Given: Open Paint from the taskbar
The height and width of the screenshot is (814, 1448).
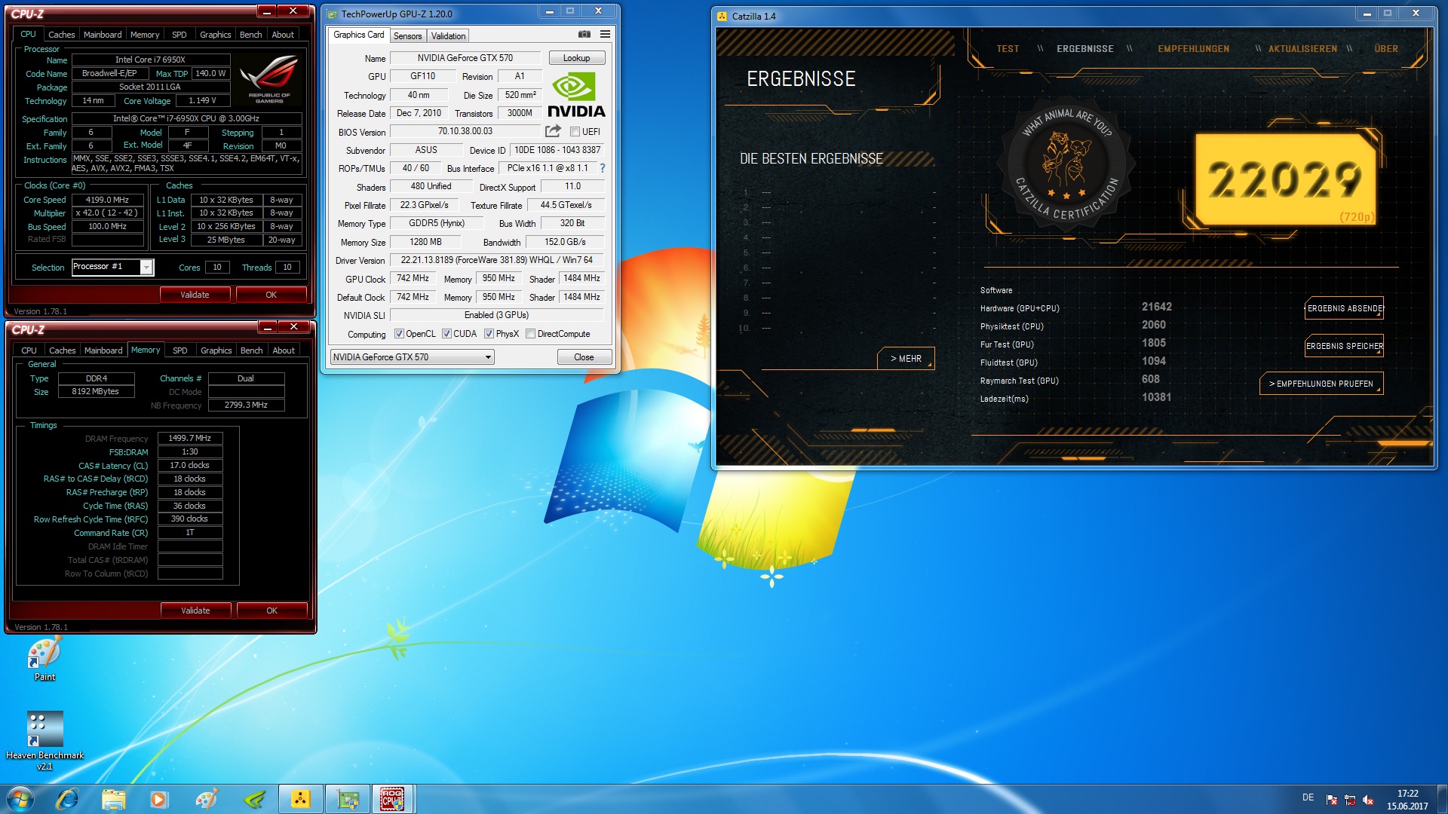Looking at the screenshot, I should [x=206, y=799].
